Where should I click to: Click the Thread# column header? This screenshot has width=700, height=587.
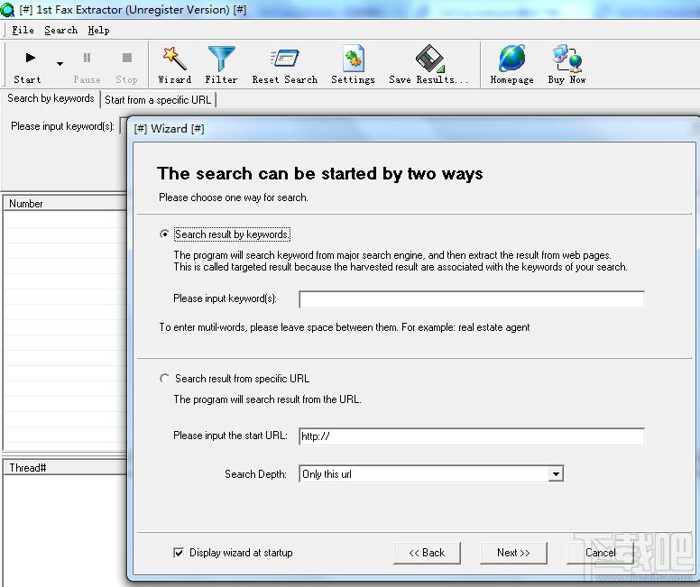pyautogui.click(x=65, y=467)
